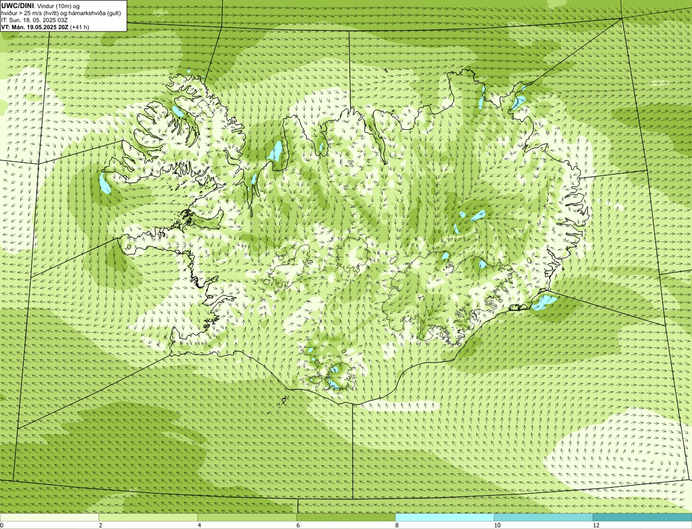Click the 'hviður > 25 m/s (hvítt)' description line
The height and width of the screenshot is (529, 692).
point(61,13)
